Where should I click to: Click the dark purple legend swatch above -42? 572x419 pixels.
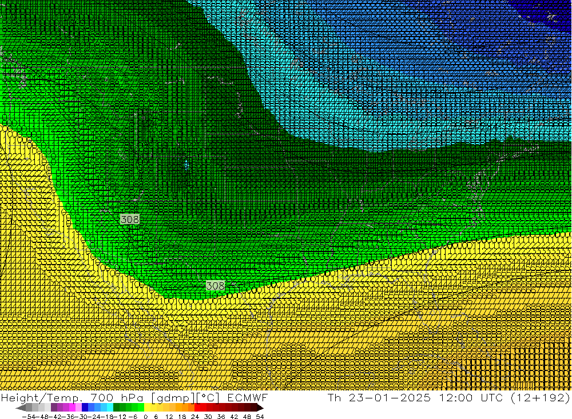pos(54,408)
